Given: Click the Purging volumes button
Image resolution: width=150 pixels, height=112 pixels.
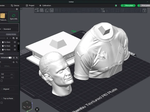Looking at the screenshot, I should point(11,34).
